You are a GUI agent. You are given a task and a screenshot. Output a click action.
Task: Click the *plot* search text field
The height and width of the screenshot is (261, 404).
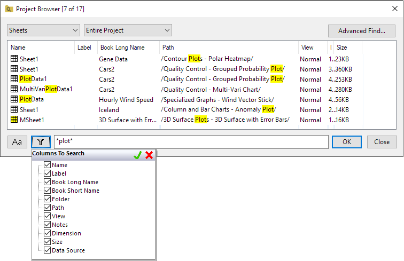(190, 142)
